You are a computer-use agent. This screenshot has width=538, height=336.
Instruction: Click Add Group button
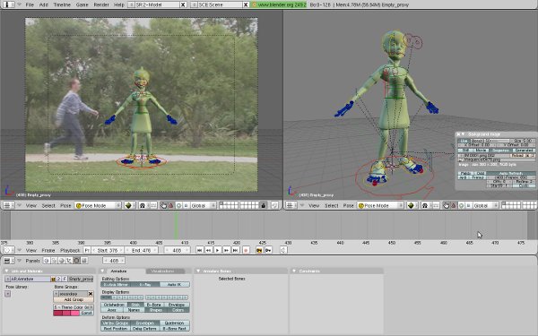(x=74, y=299)
